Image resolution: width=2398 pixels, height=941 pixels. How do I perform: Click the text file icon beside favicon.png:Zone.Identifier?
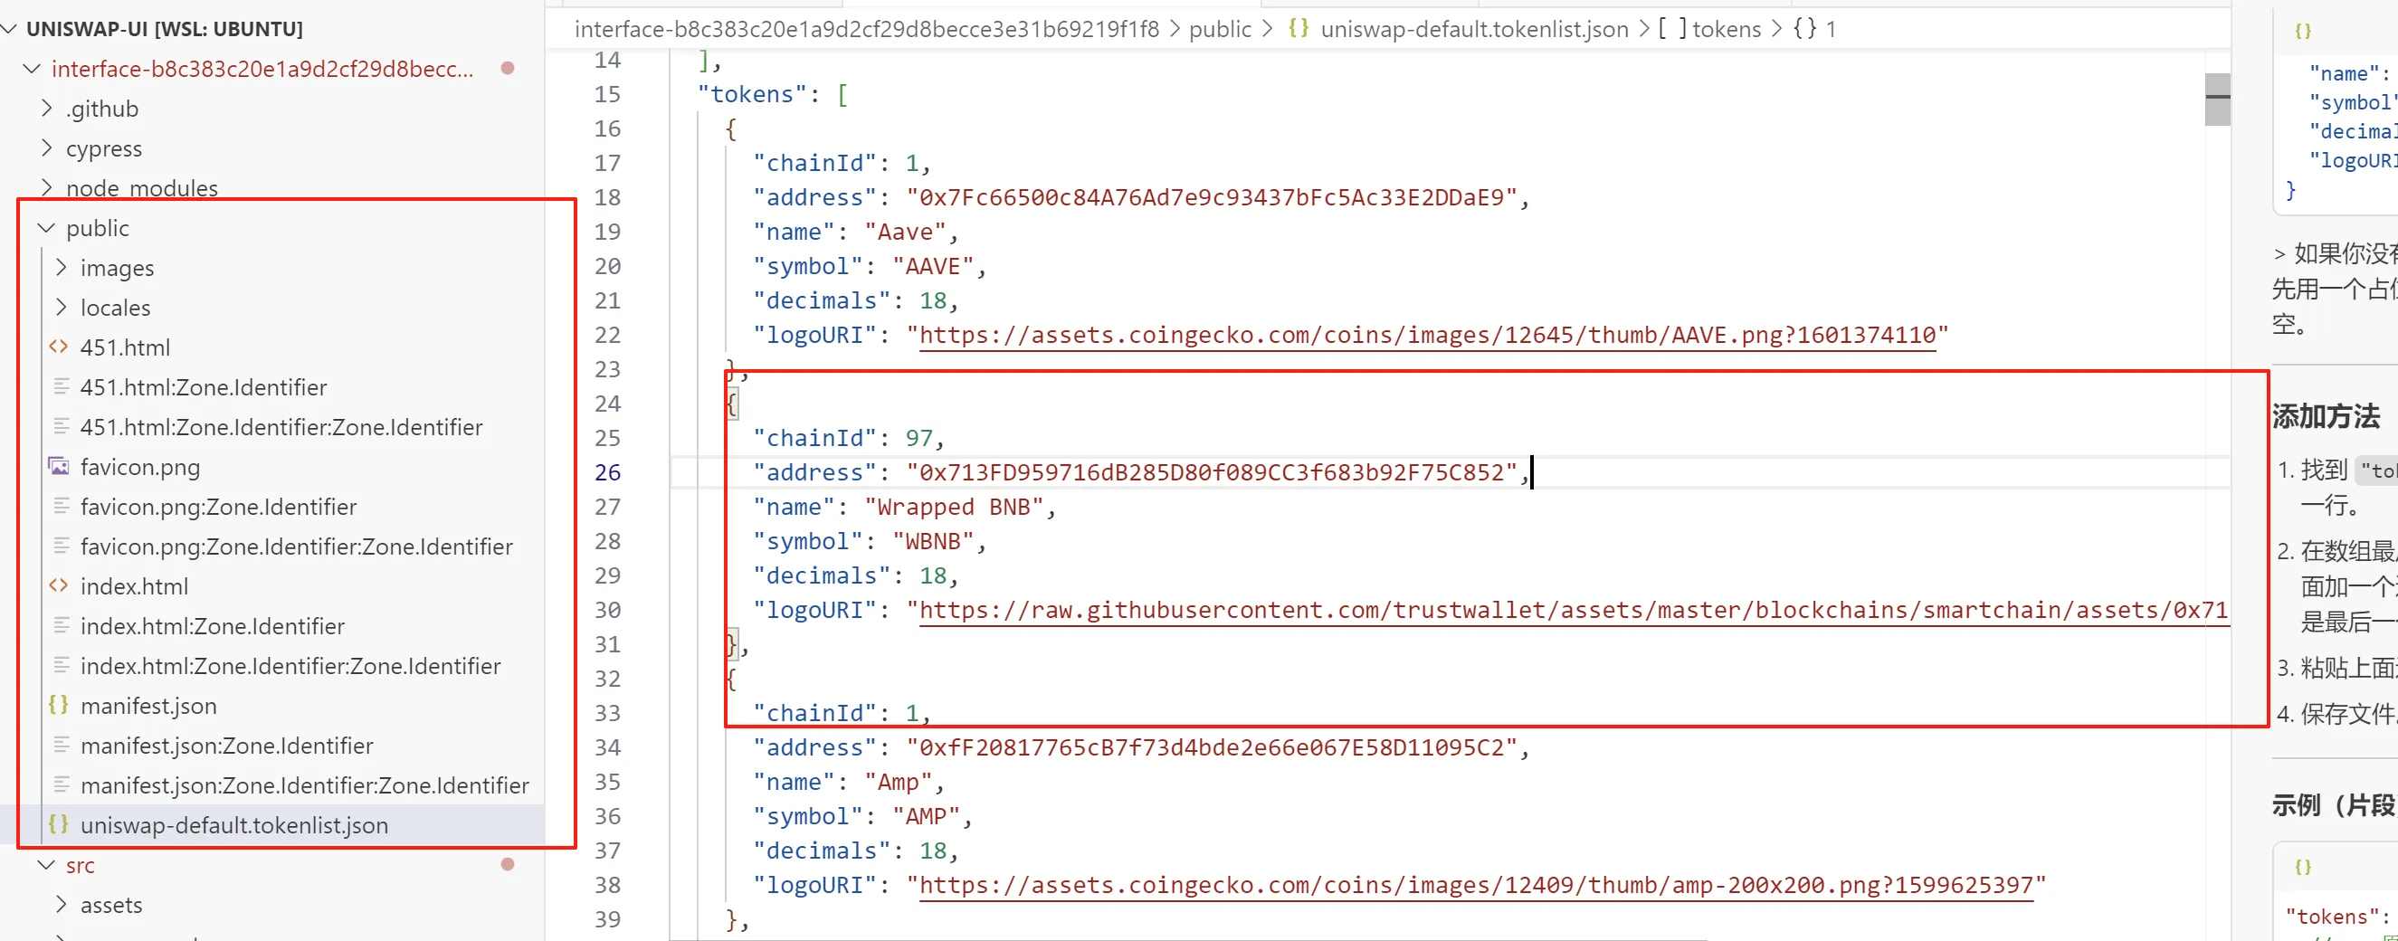coord(62,507)
